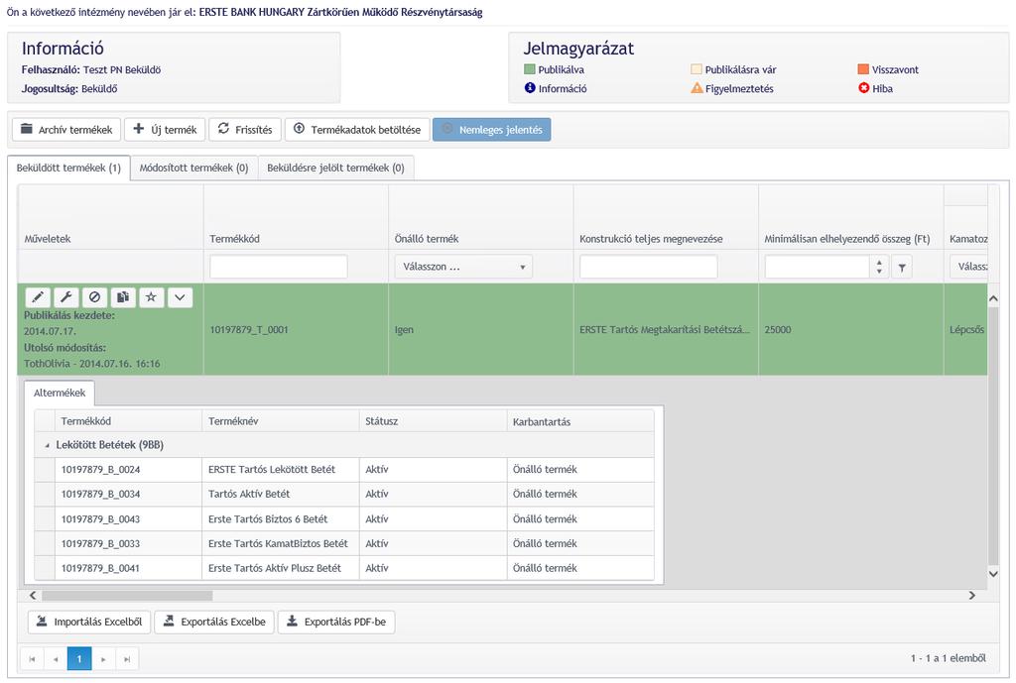Click the red Hiba error icon
The width and height of the screenshot is (1016, 683).
[864, 88]
